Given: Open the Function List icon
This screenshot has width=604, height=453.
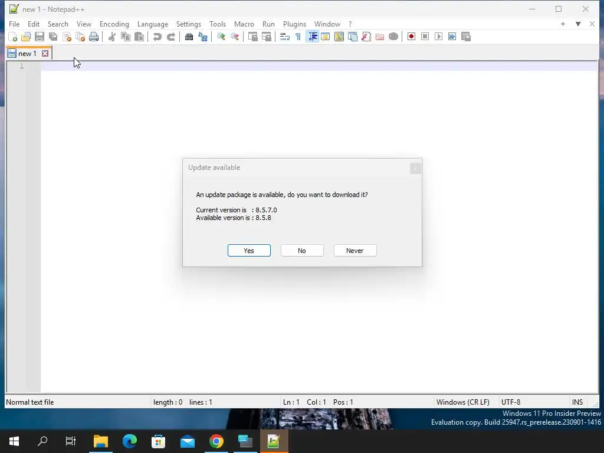Looking at the screenshot, I should 366,37.
